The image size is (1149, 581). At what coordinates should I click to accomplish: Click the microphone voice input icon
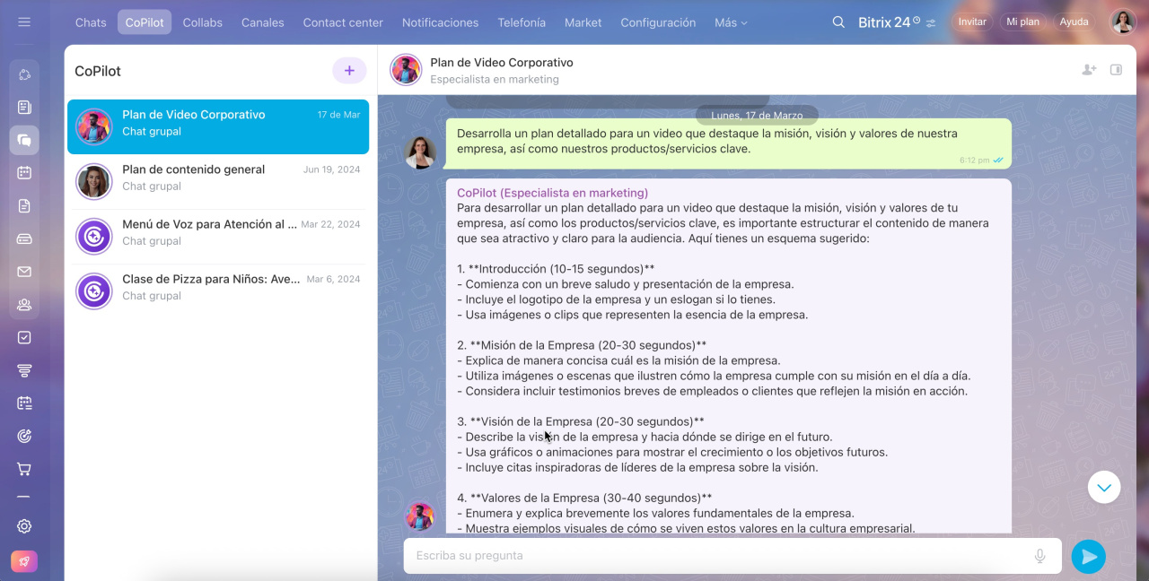tap(1039, 556)
